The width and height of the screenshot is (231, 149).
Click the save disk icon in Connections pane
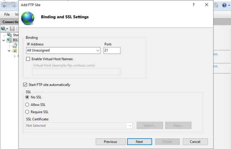pyautogui.click(x=12, y=28)
